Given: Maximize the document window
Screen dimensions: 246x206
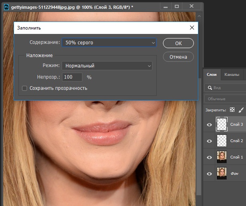Looking at the screenshot, I should point(177,6).
